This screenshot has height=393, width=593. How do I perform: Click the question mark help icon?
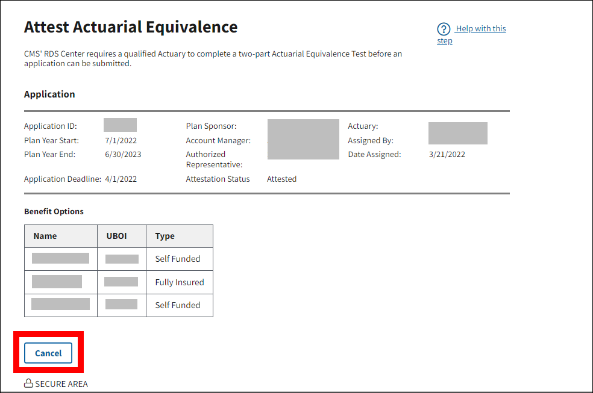point(444,29)
